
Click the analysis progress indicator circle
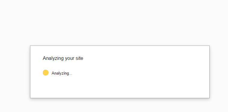click(46, 72)
